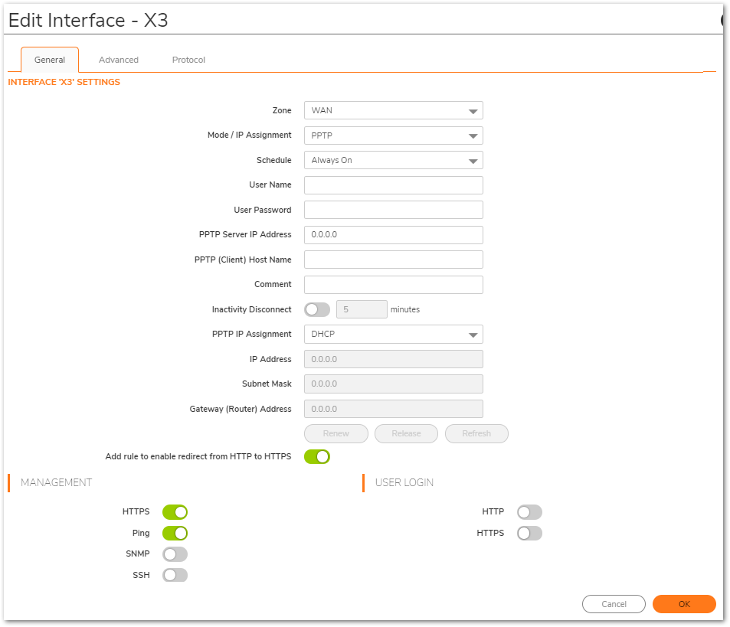This screenshot has width=730, height=627.
Task: Disable Ping management toggle
Action: click(x=175, y=534)
